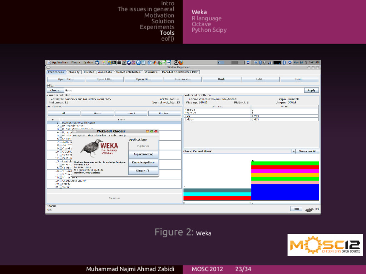Apply the selected filter
Image resolution: width=366 pixels, height=274 pixels.
(311, 90)
